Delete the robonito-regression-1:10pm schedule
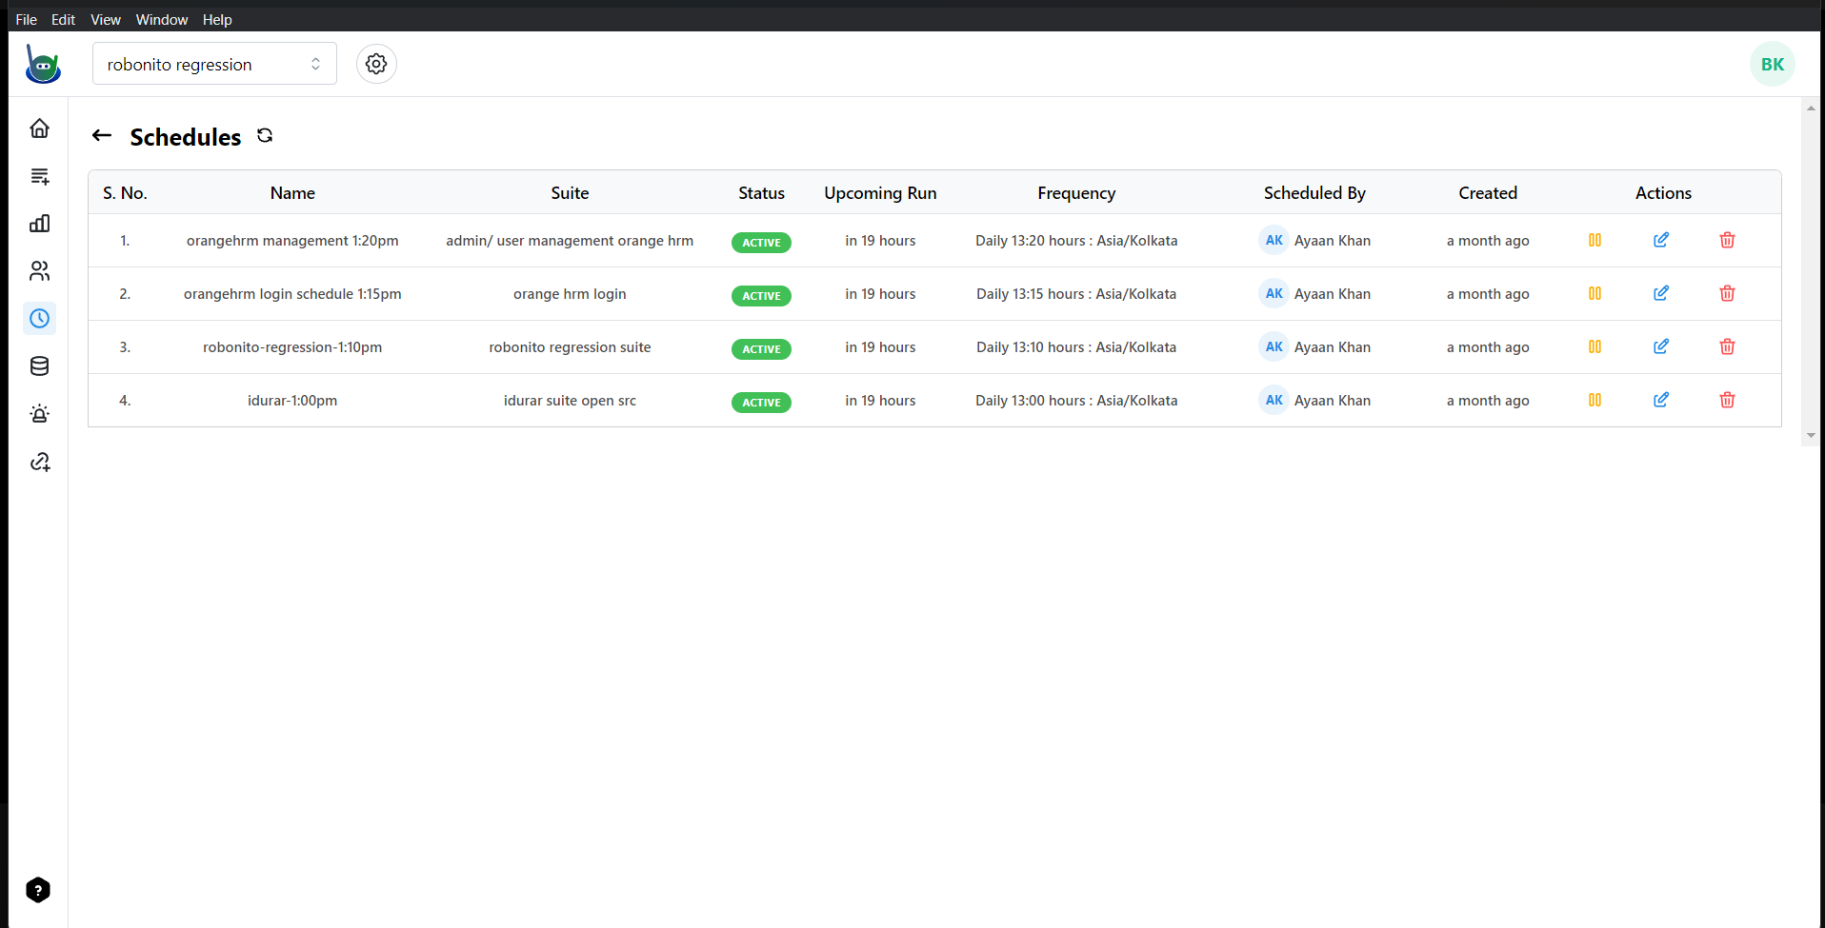Screen dimensions: 1825x928 (1727, 346)
